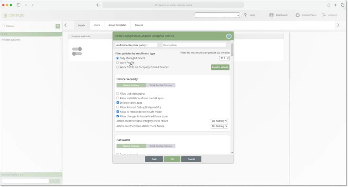This screenshot has width=348, height=187.
Task: Click the dialog scroll down arrow
Action: (x=232, y=153)
